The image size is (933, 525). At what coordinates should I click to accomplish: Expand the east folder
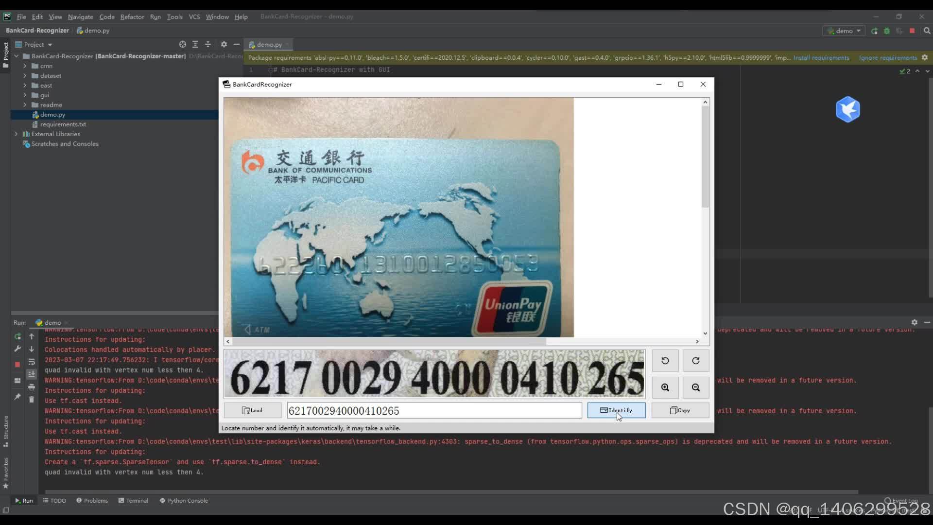click(25, 86)
